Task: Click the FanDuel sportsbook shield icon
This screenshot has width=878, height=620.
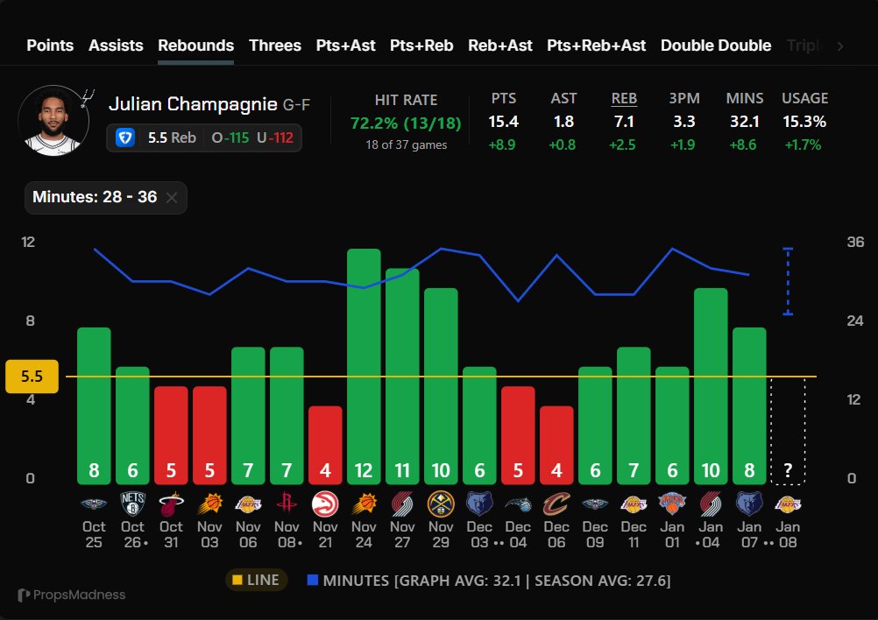Action: 125,137
